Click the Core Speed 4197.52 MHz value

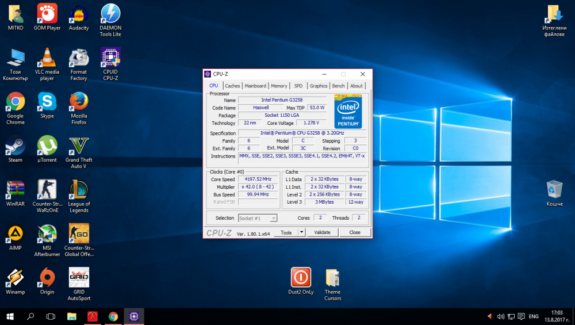258,179
